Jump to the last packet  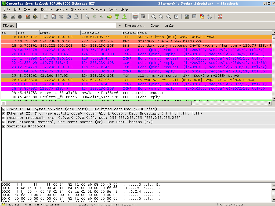pos(125,17)
